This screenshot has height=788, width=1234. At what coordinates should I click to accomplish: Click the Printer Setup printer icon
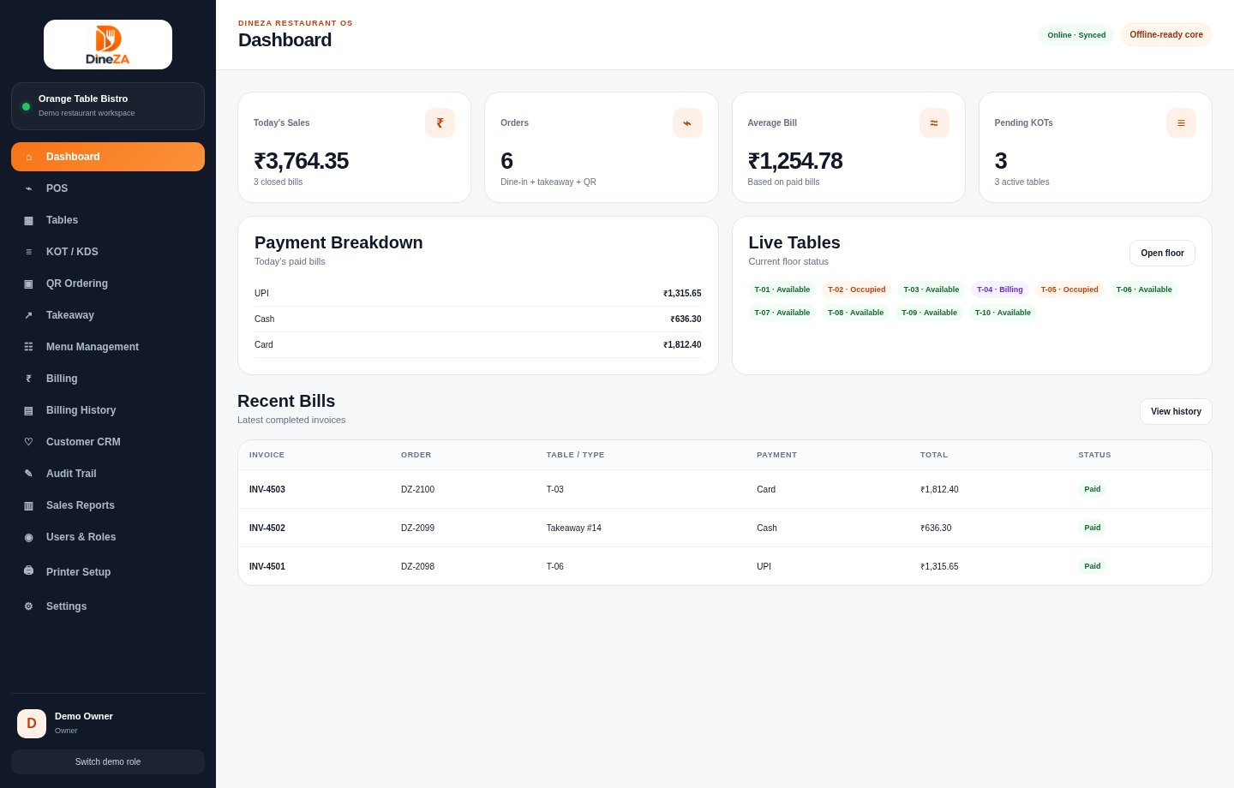(28, 570)
